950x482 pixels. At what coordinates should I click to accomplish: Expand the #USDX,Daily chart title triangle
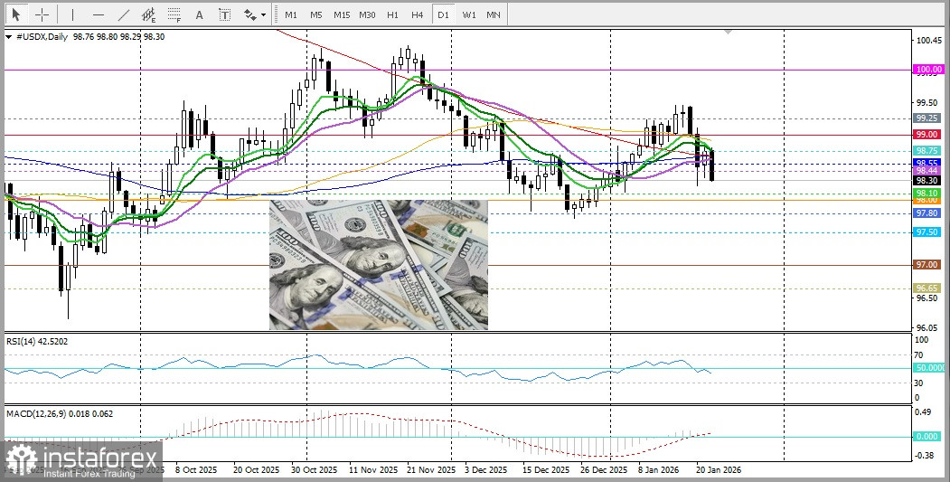point(8,37)
